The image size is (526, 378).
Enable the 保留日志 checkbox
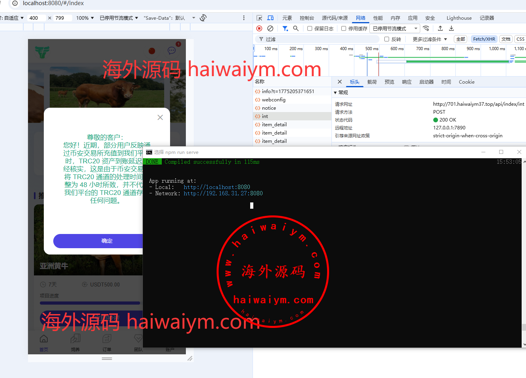pos(310,28)
